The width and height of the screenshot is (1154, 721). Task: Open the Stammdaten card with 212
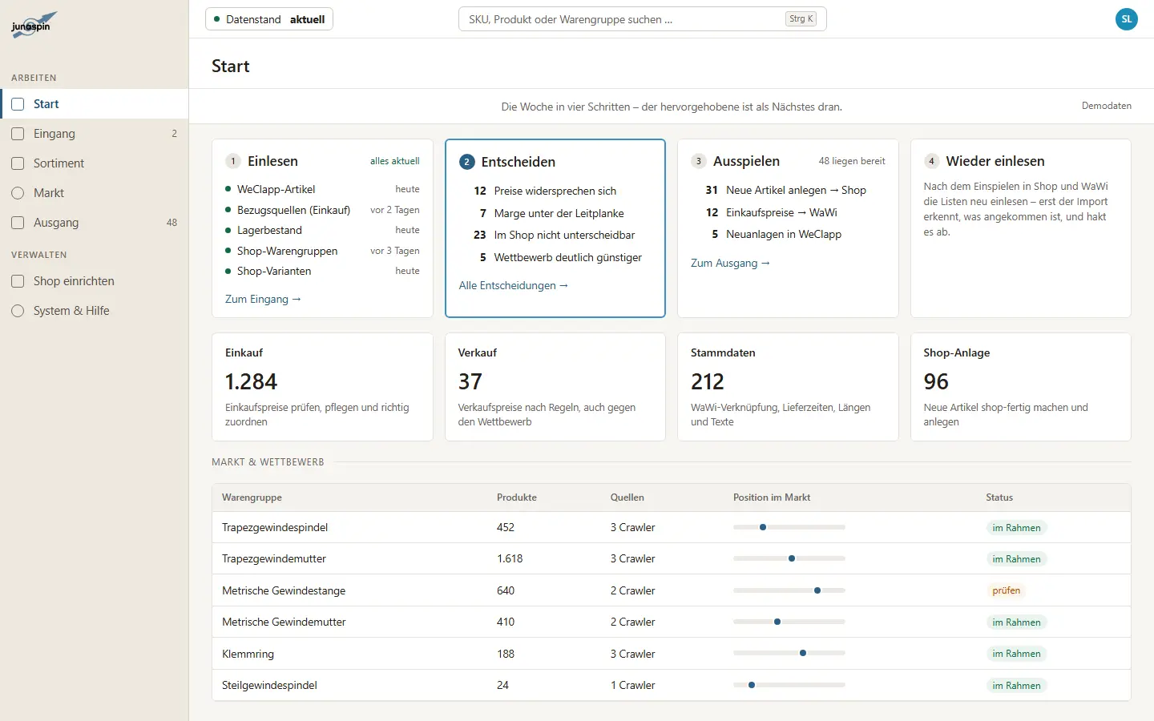pyautogui.click(x=788, y=387)
